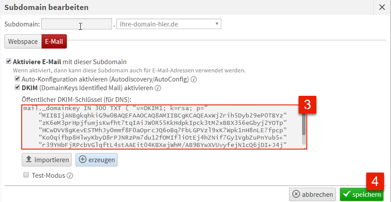Save settings with the speichern button
The height and width of the screenshot is (202, 391).
coord(362,195)
